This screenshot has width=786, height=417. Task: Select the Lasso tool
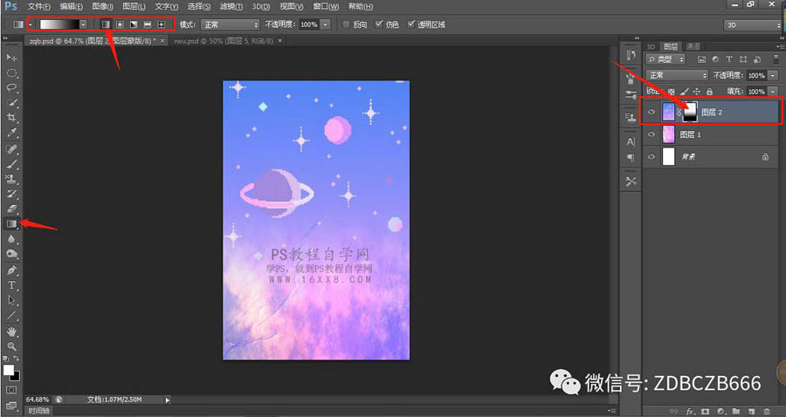tap(11, 88)
